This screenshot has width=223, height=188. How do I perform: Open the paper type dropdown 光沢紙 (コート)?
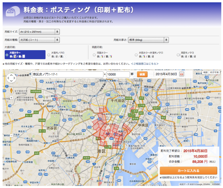point(39,40)
